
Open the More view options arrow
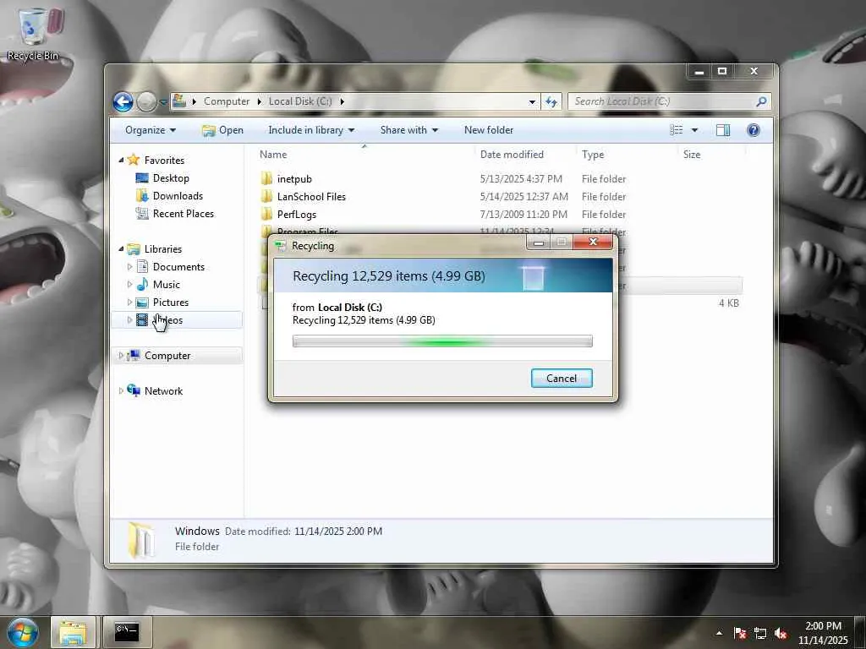(x=694, y=130)
